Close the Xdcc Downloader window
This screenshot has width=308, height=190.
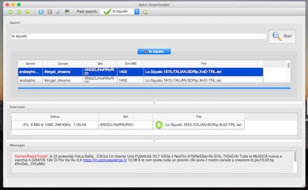pyautogui.click(x=7, y=5)
